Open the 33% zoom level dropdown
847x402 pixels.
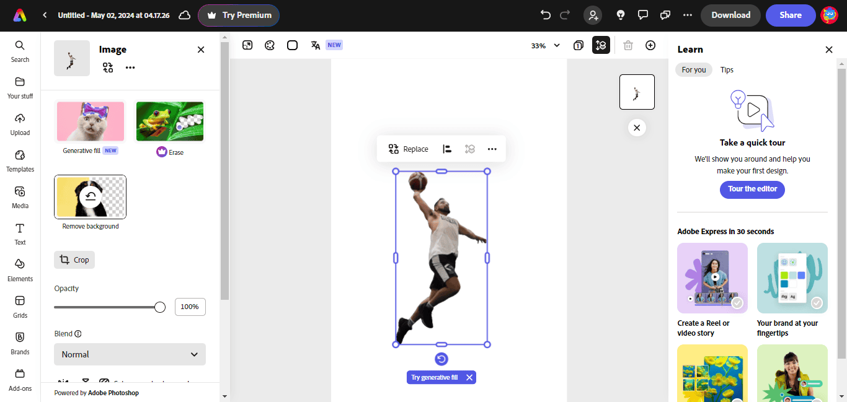(x=546, y=45)
